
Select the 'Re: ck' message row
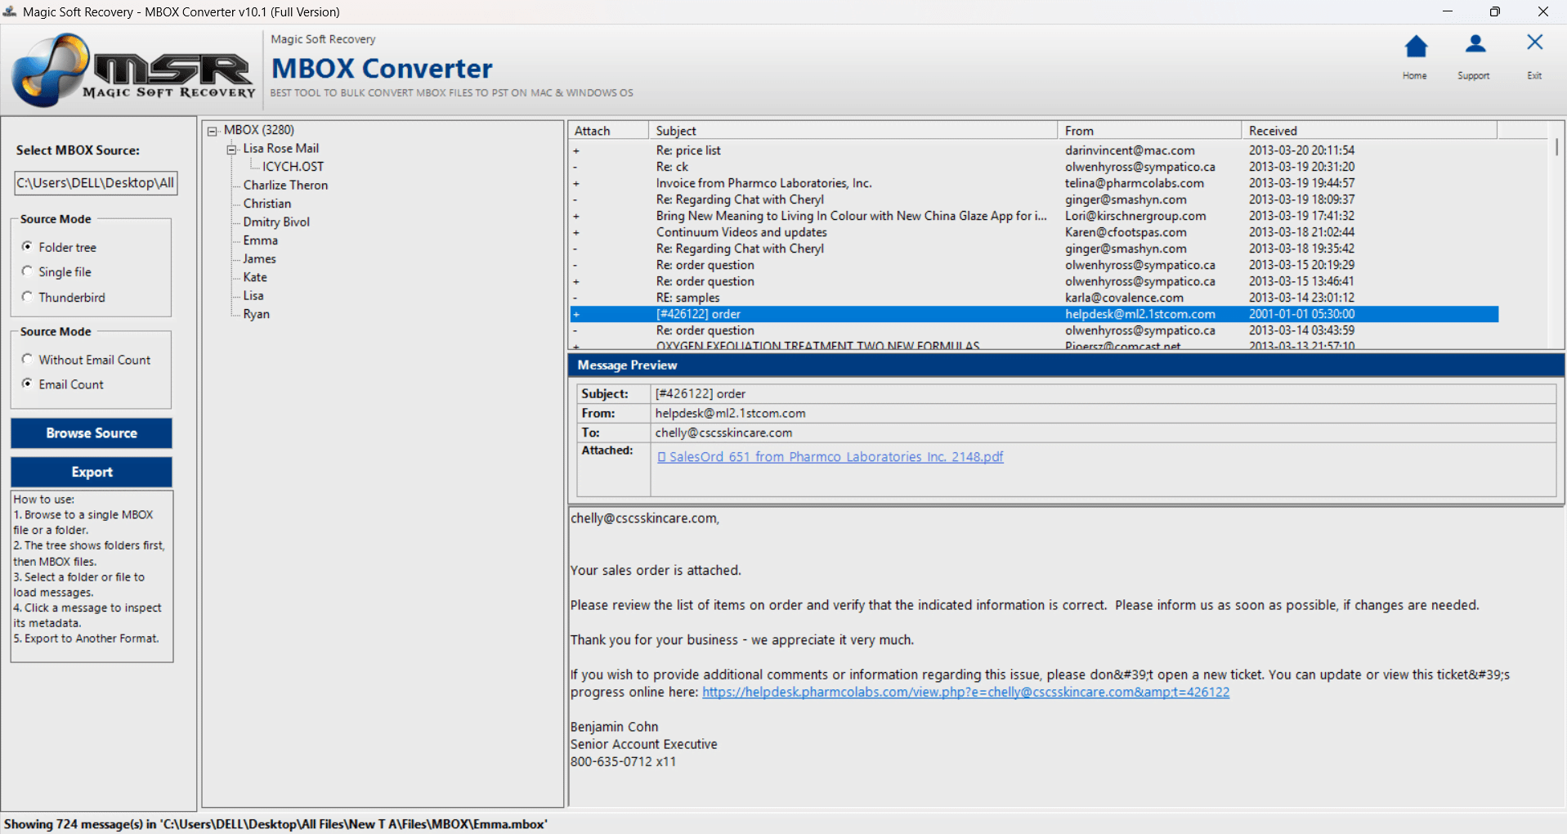pos(1034,167)
